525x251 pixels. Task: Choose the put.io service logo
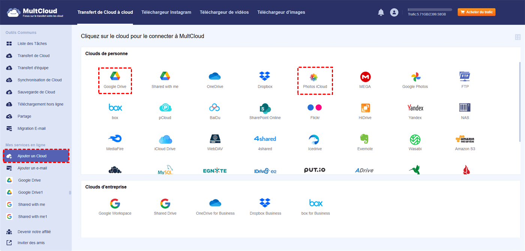point(315,170)
